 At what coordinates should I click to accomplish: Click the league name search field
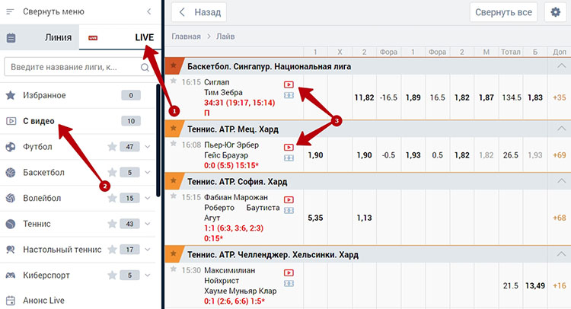coord(72,68)
